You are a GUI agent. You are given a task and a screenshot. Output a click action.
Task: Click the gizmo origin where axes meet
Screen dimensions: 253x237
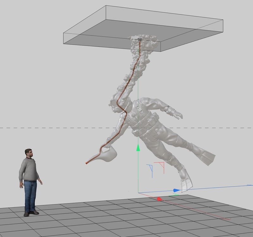[x=138, y=192]
